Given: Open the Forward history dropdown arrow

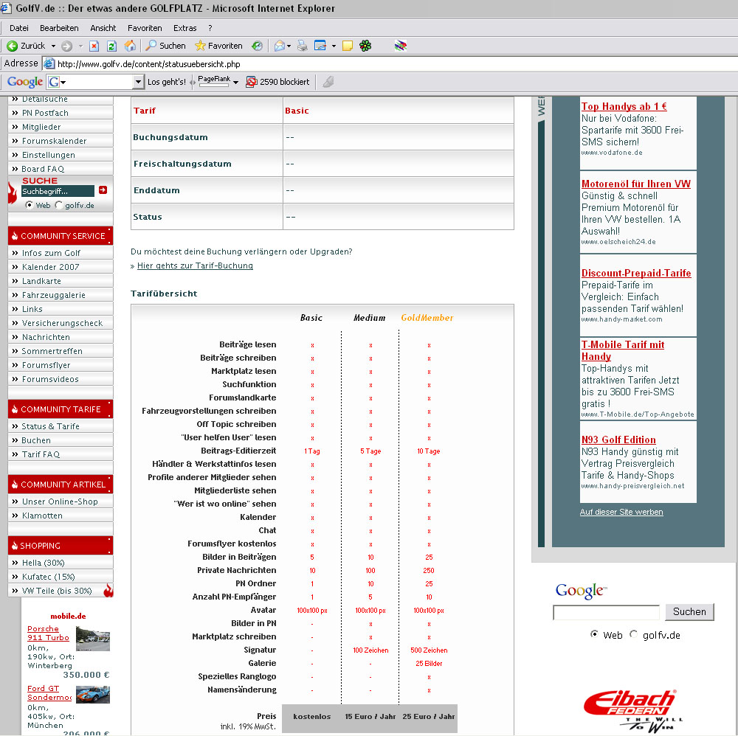Looking at the screenshot, I should (x=80, y=46).
